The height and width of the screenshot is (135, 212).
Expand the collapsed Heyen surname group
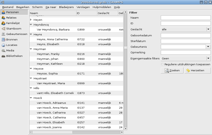click(x=31, y=20)
